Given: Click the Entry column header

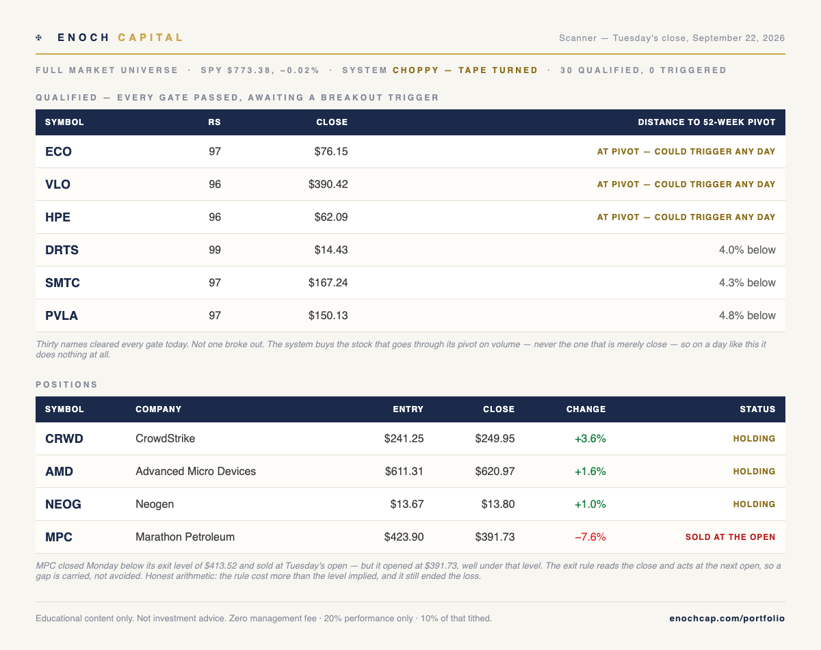Looking at the screenshot, I should [408, 409].
